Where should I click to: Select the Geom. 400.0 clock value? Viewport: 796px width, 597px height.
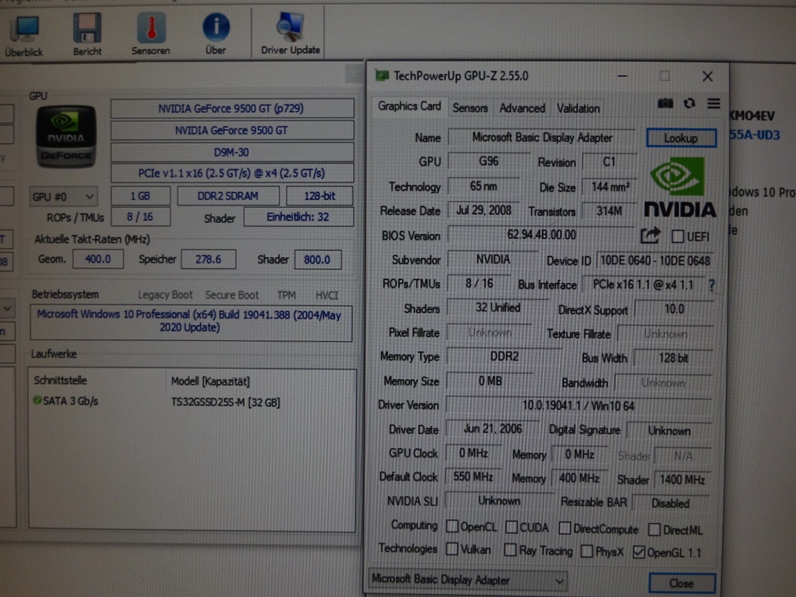98,259
